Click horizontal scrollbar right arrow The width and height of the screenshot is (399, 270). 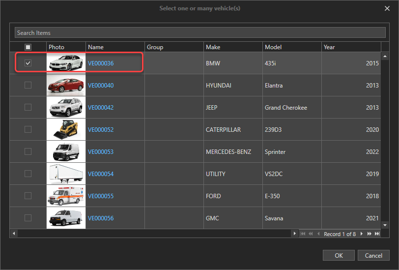295,234
